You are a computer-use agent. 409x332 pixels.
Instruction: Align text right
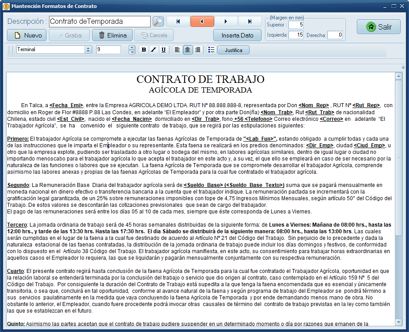tap(198, 50)
